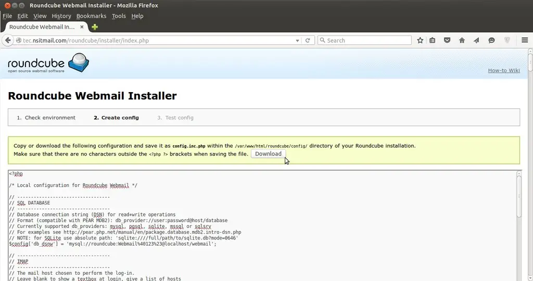Open the bookmarks list icon
This screenshot has width=533, height=281.
pyautogui.click(x=433, y=41)
